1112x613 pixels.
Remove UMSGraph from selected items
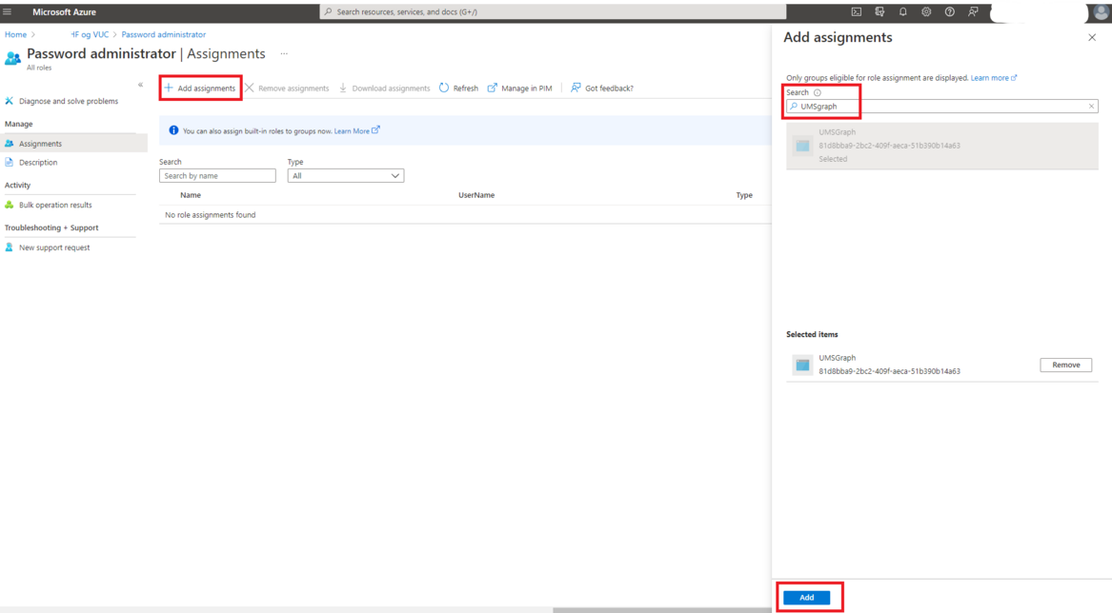click(x=1065, y=365)
